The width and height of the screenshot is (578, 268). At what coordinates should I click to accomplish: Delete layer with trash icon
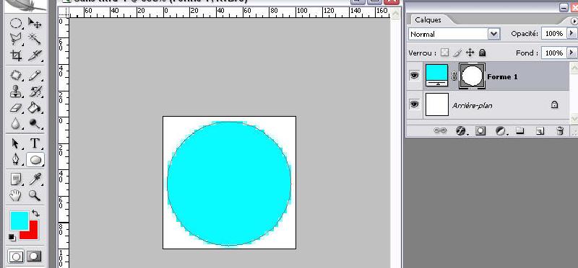[559, 130]
